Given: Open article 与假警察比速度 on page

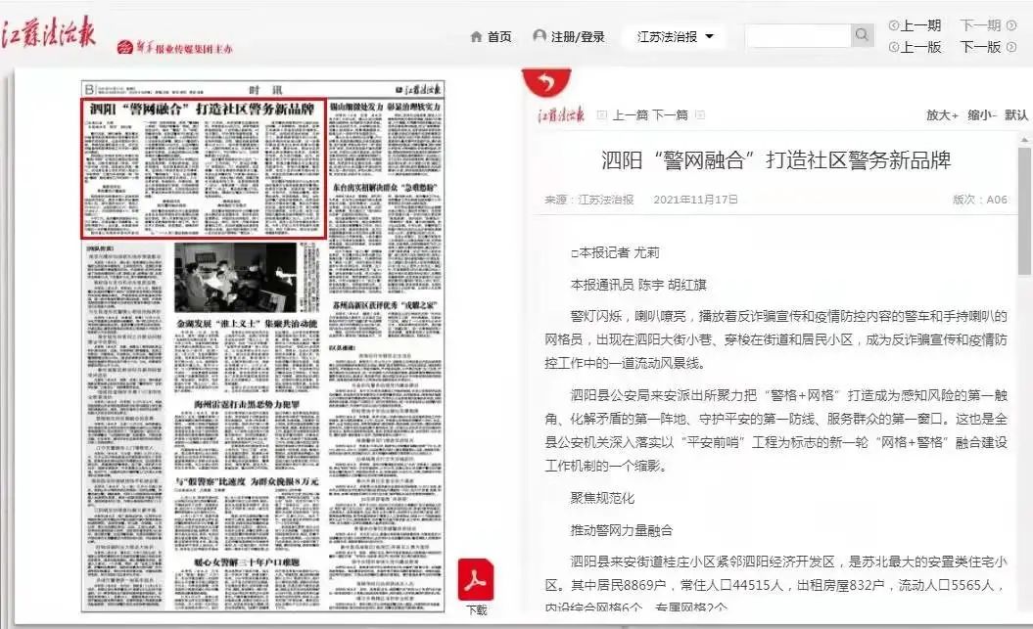Looking at the screenshot, I should pyautogui.click(x=247, y=481).
